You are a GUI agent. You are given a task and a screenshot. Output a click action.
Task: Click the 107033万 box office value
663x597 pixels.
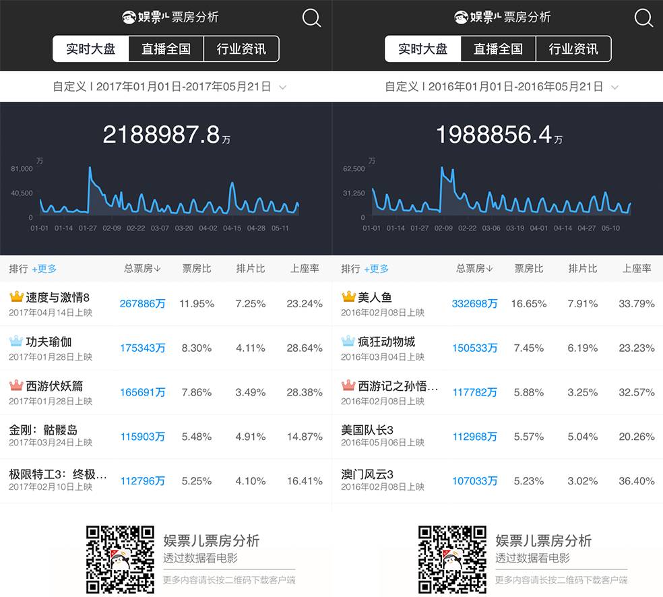point(474,481)
